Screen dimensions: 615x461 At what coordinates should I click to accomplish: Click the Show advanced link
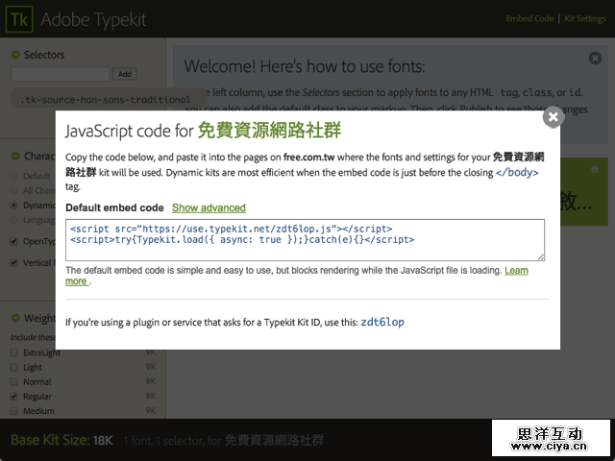click(x=209, y=207)
